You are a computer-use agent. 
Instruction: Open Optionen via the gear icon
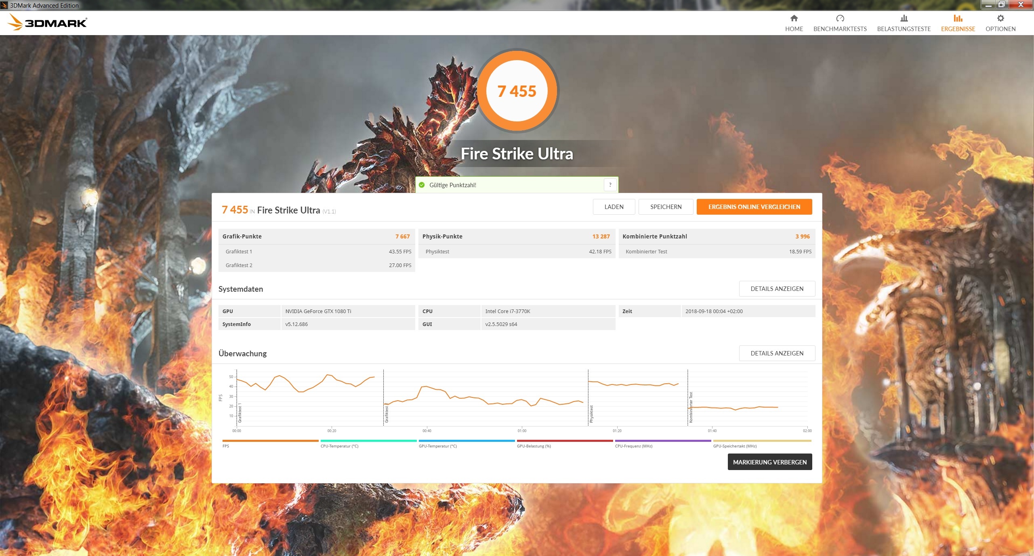(1000, 18)
